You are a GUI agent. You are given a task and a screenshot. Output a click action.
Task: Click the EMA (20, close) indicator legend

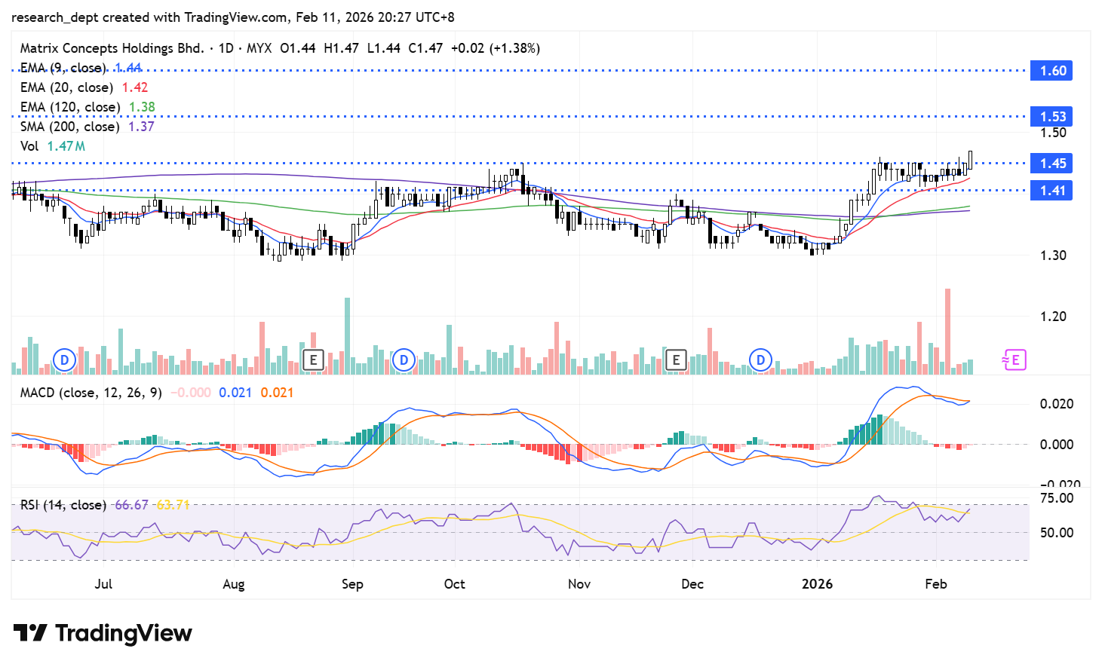click(66, 87)
